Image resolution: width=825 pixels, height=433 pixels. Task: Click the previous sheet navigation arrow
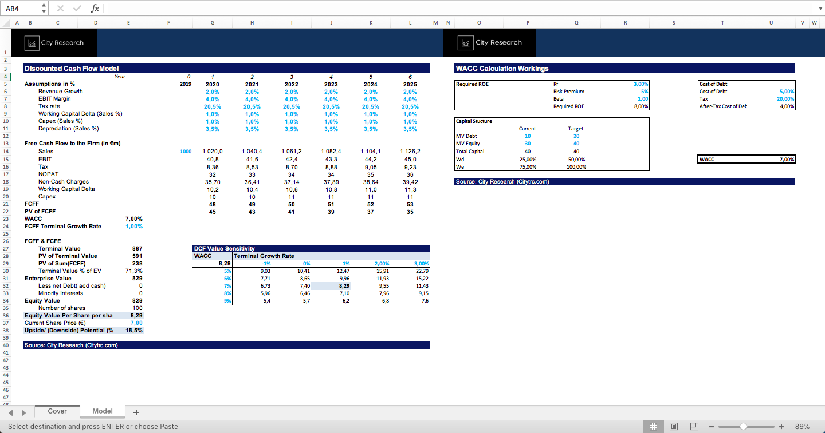(11, 412)
